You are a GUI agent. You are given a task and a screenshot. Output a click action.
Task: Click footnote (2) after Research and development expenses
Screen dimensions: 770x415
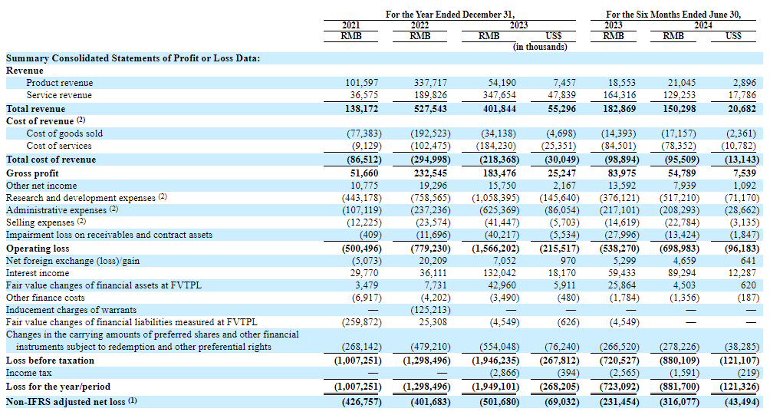[x=162, y=196]
